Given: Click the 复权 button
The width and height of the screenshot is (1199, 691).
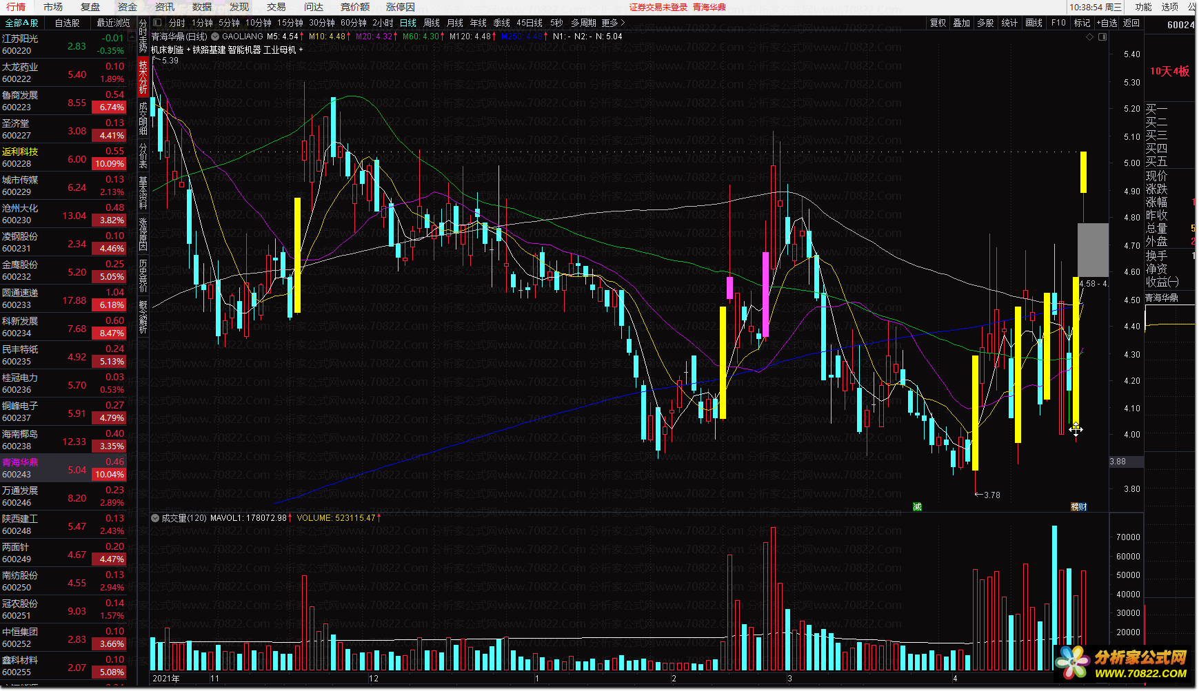Looking at the screenshot, I should coord(938,23).
